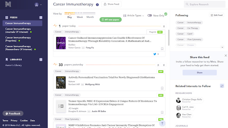Open Cancer Immunotherapy (Preprints) feed

click(x=18, y=39)
